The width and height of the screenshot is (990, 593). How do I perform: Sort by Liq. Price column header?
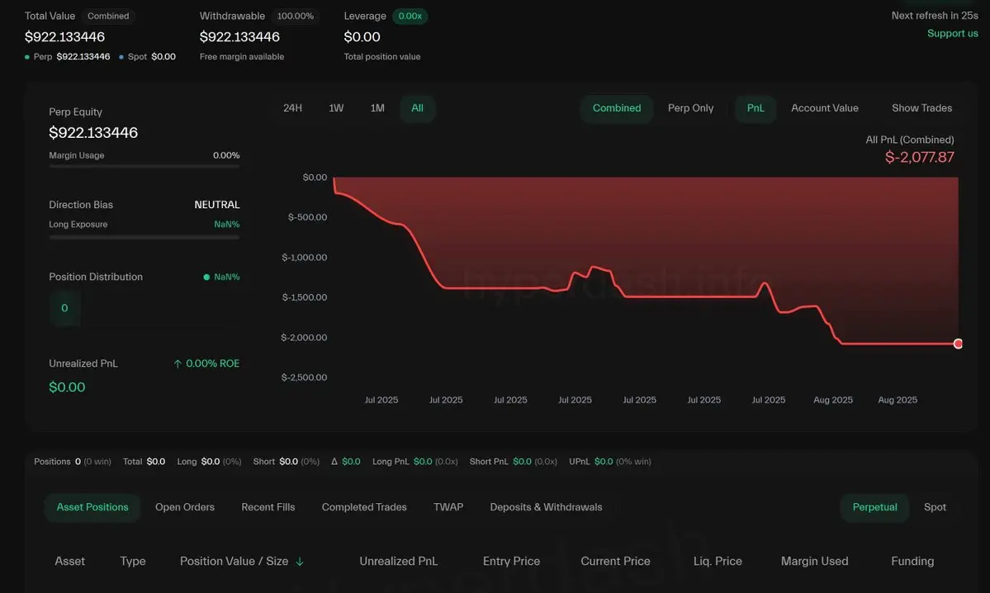point(718,561)
